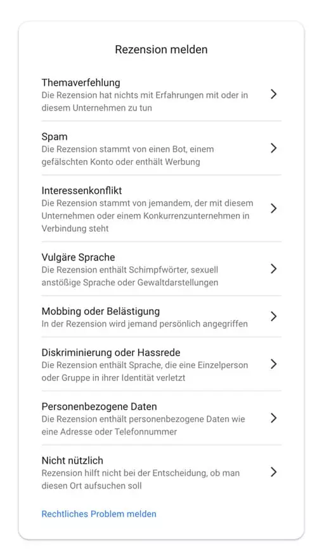The image size is (324, 557).
Task: Open the chevron arrow beside Spam
Action: pyautogui.click(x=273, y=148)
